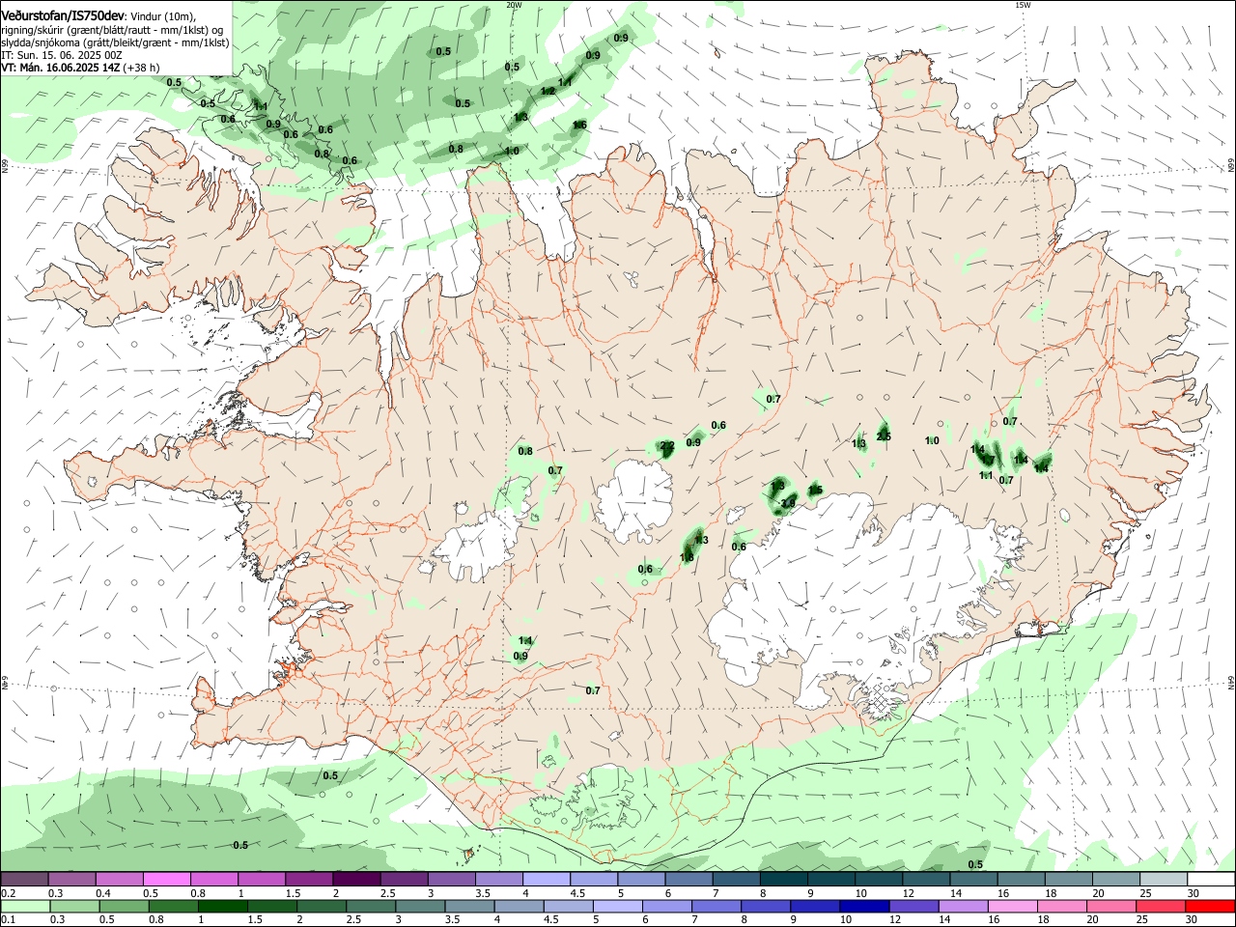The width and height of the screenshot is (1236, 927).
Task: Pick the top-row light grey swatch between 25 and 30
Action: tap(1163, 879)
